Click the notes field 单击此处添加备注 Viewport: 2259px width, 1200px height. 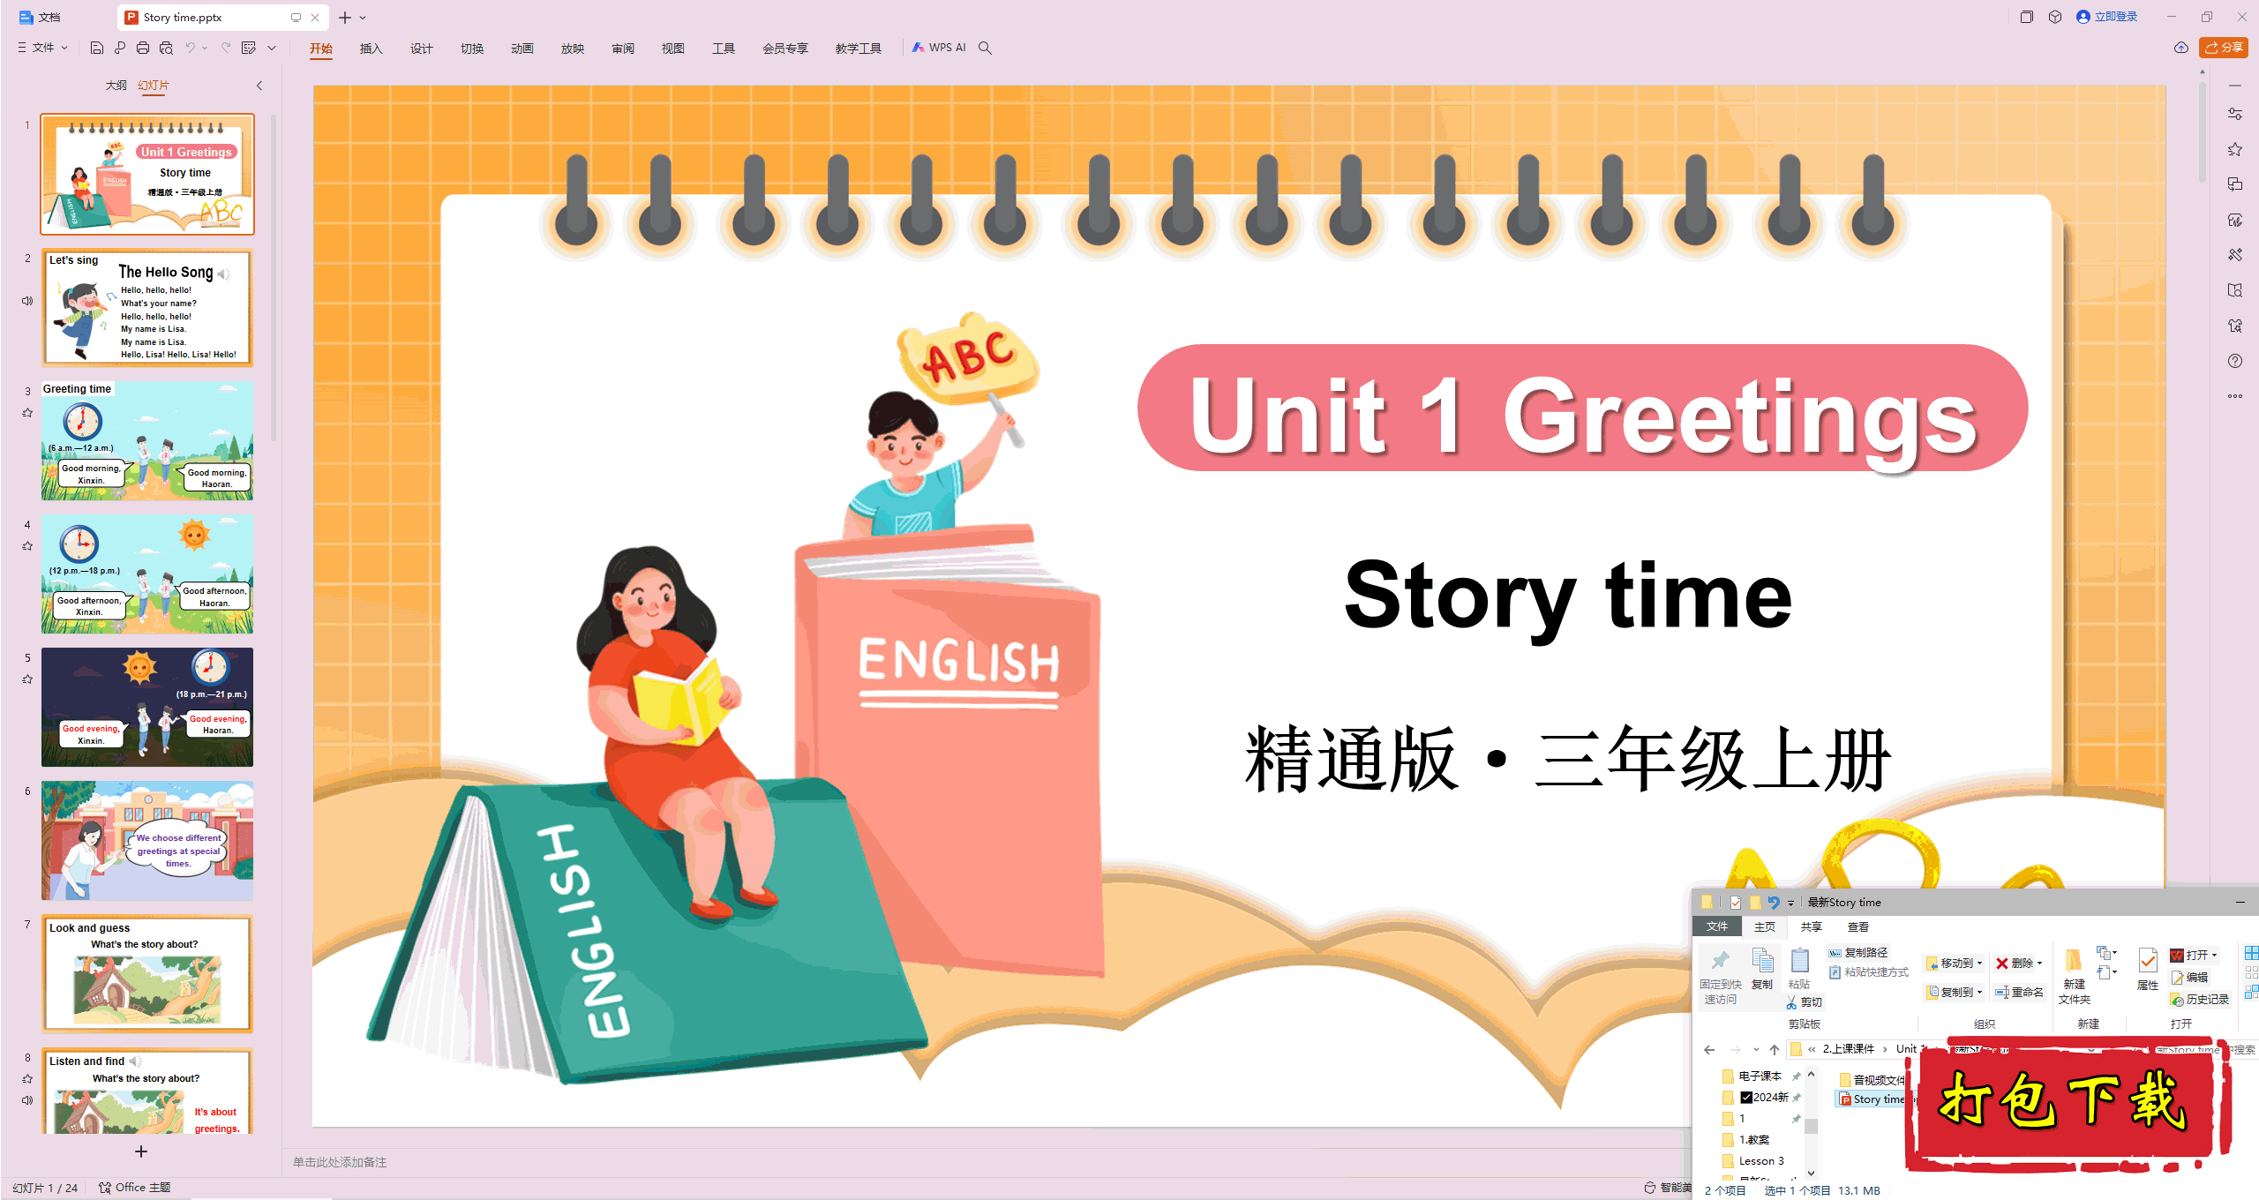pyautogui.click(x=340, y=1162)
